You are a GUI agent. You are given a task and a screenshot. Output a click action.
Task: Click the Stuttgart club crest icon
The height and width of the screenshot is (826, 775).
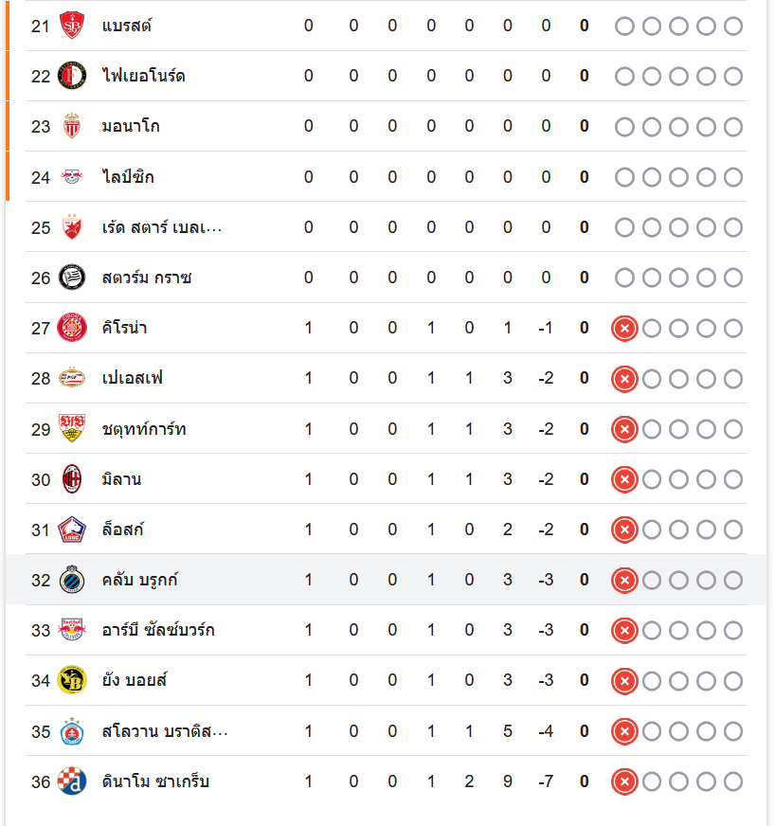point(72,429)
